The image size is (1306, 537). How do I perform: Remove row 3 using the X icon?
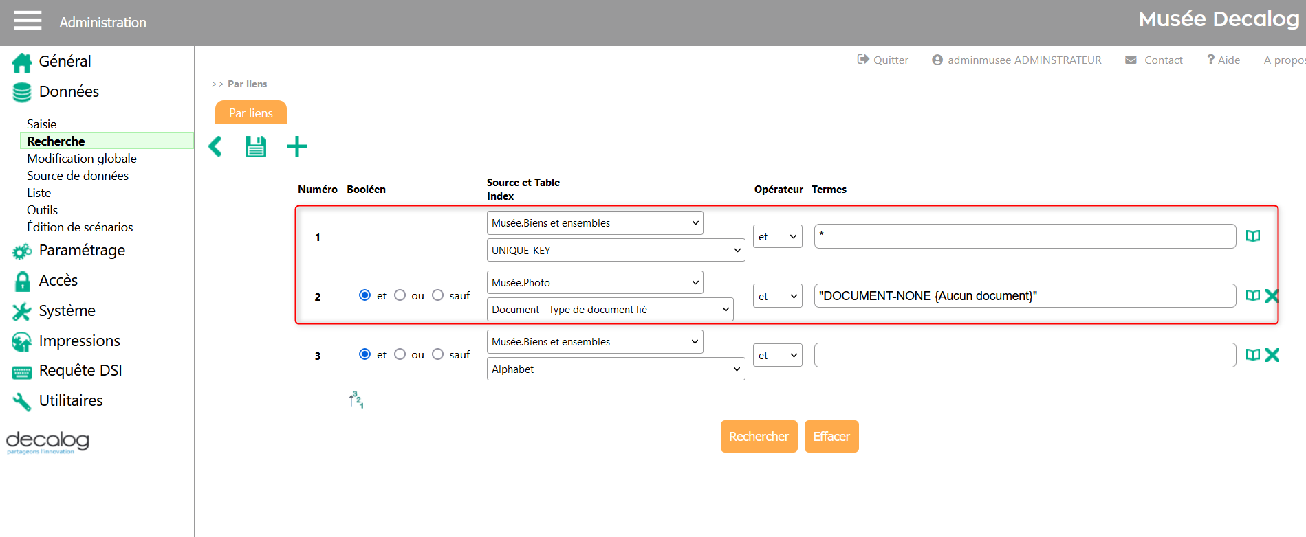click(x=1272, y=355)
